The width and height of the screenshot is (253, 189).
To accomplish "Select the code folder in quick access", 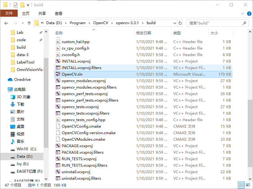I will click(x=21, y=40).
